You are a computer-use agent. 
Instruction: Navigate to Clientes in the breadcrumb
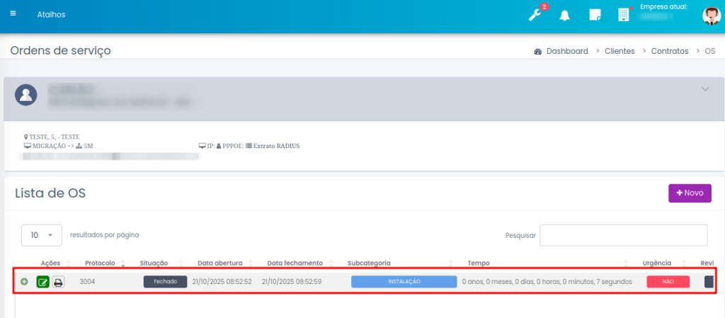(620, 51)
